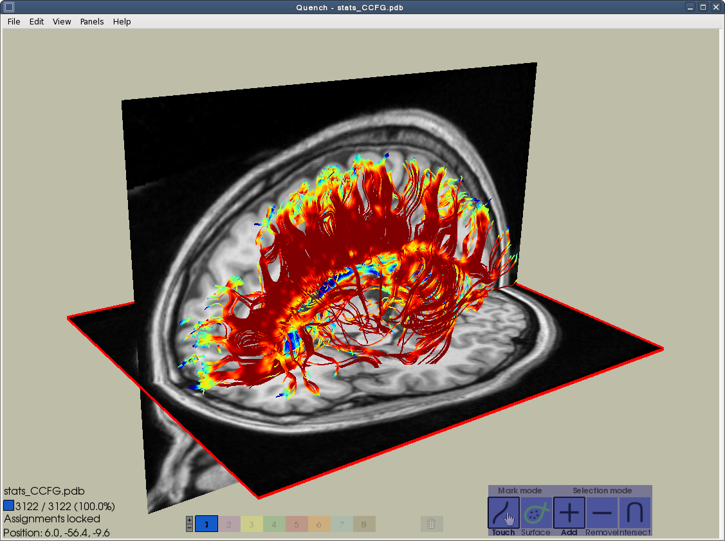Select fiber group 2 swatch
Screen dimensions: 725x541
(229, 524)
